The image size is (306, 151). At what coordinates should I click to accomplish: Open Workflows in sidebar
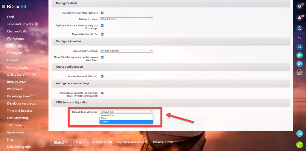click(14, 89)
